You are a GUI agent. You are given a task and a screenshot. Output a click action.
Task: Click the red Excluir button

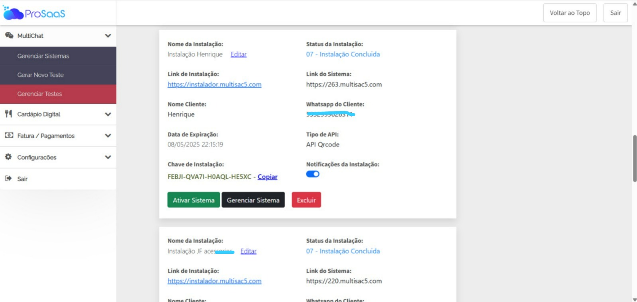[306, 200]
